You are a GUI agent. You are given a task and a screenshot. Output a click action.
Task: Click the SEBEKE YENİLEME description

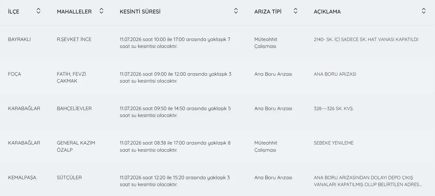(334, 143)
